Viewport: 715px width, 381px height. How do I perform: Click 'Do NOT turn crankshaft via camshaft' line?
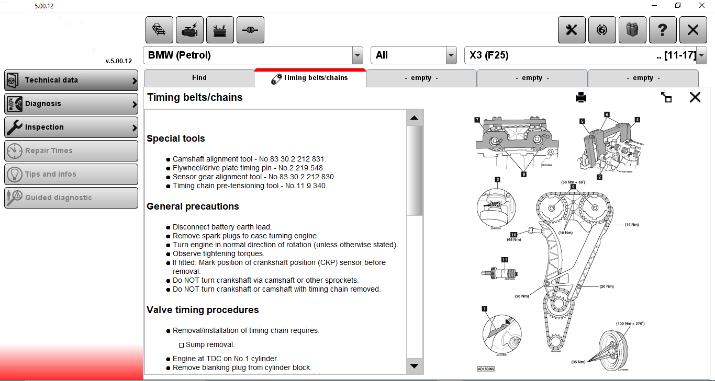(266, 280)
